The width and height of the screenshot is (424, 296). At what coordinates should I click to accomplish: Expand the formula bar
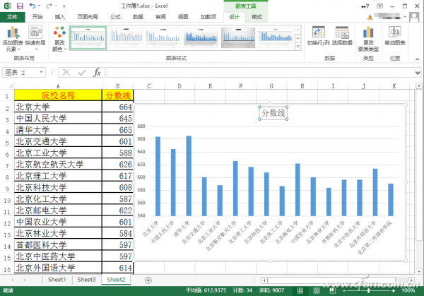(417, 72)
